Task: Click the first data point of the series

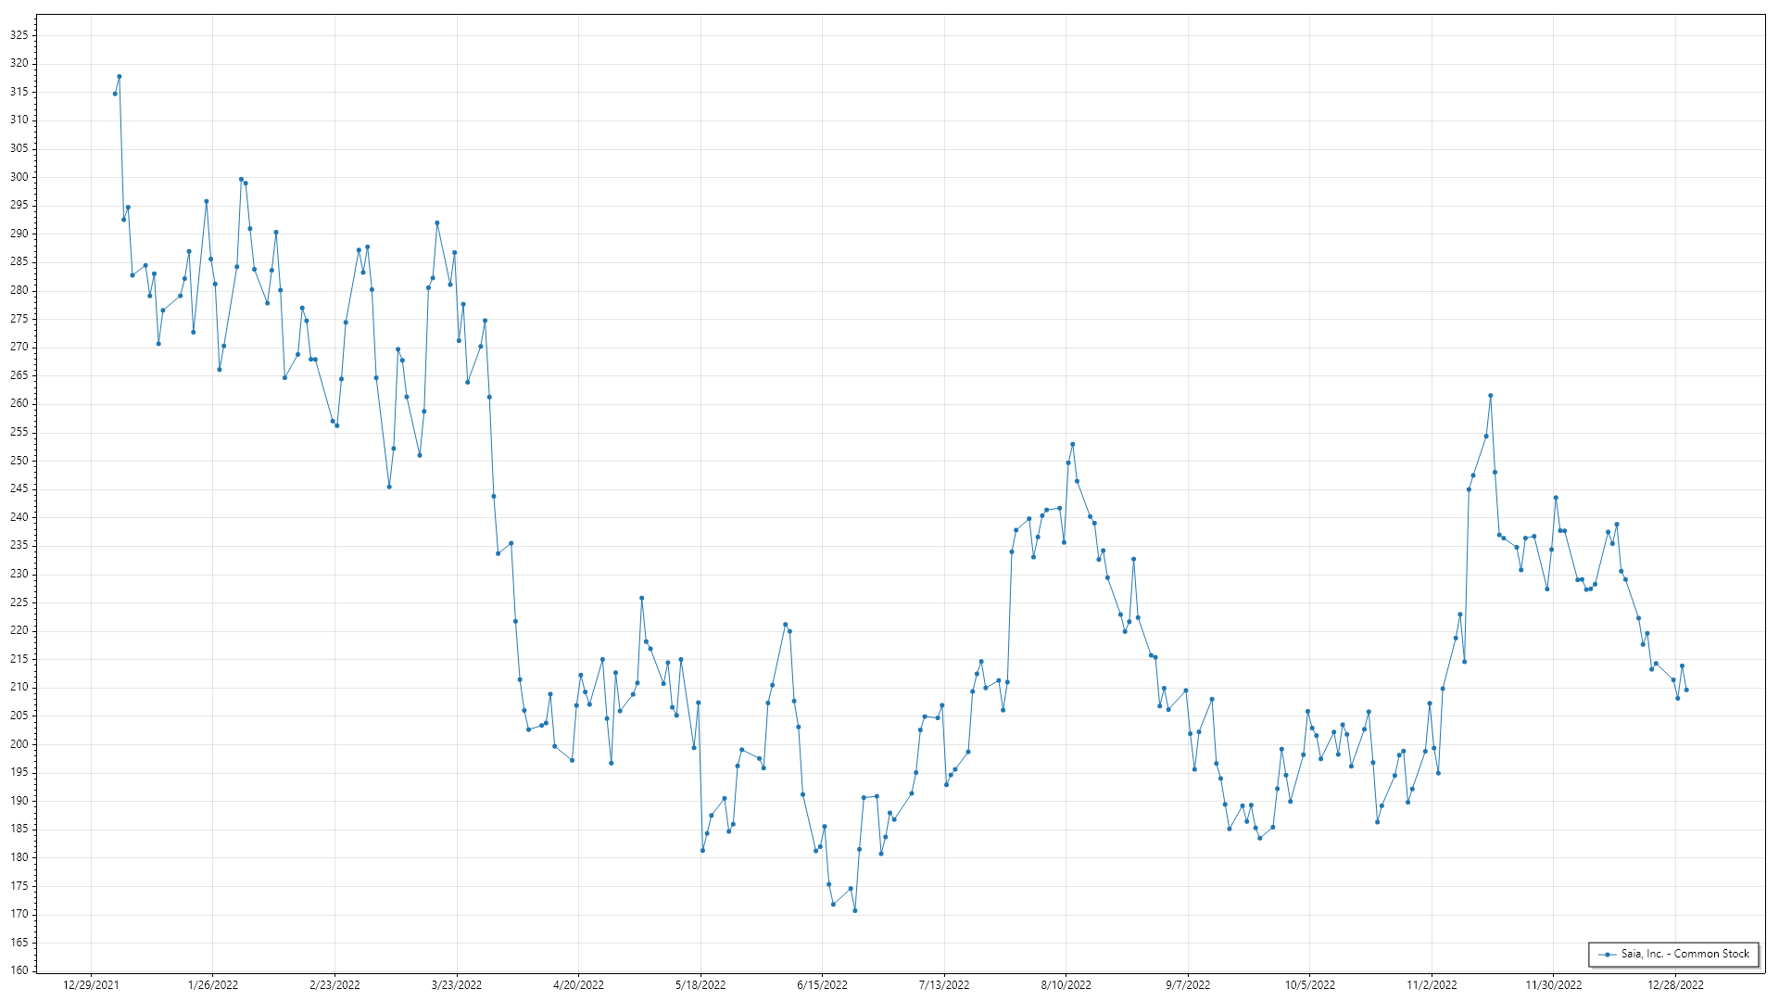Action: [115, 94]
